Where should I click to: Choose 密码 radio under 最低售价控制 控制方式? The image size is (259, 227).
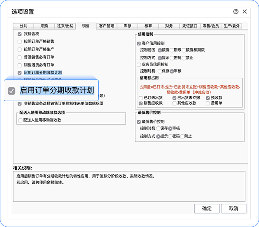click(x=170, y=136)
